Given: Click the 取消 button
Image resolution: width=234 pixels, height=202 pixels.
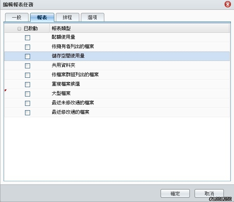Looking at the screenshot, I should [x=209, y=193].
